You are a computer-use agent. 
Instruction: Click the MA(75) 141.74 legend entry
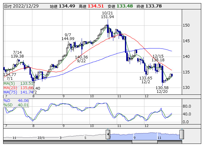pos(18,92)
